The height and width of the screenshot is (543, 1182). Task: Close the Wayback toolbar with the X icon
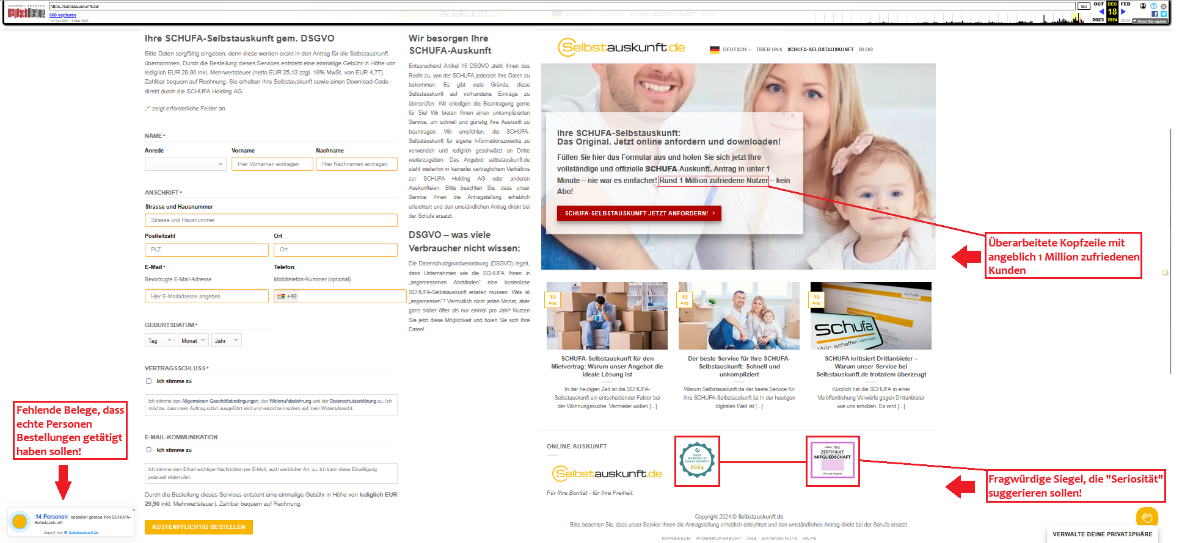click(1164, 5)
